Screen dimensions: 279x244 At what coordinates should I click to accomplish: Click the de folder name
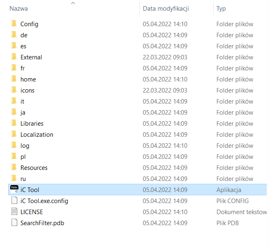pyautogui.click(x=24, y=35)
